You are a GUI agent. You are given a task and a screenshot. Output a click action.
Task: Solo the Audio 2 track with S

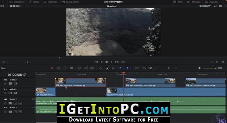coord(15,112)
